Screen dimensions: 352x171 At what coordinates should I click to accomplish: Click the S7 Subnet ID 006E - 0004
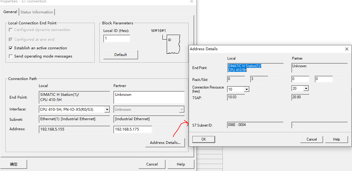pos(255,125)
